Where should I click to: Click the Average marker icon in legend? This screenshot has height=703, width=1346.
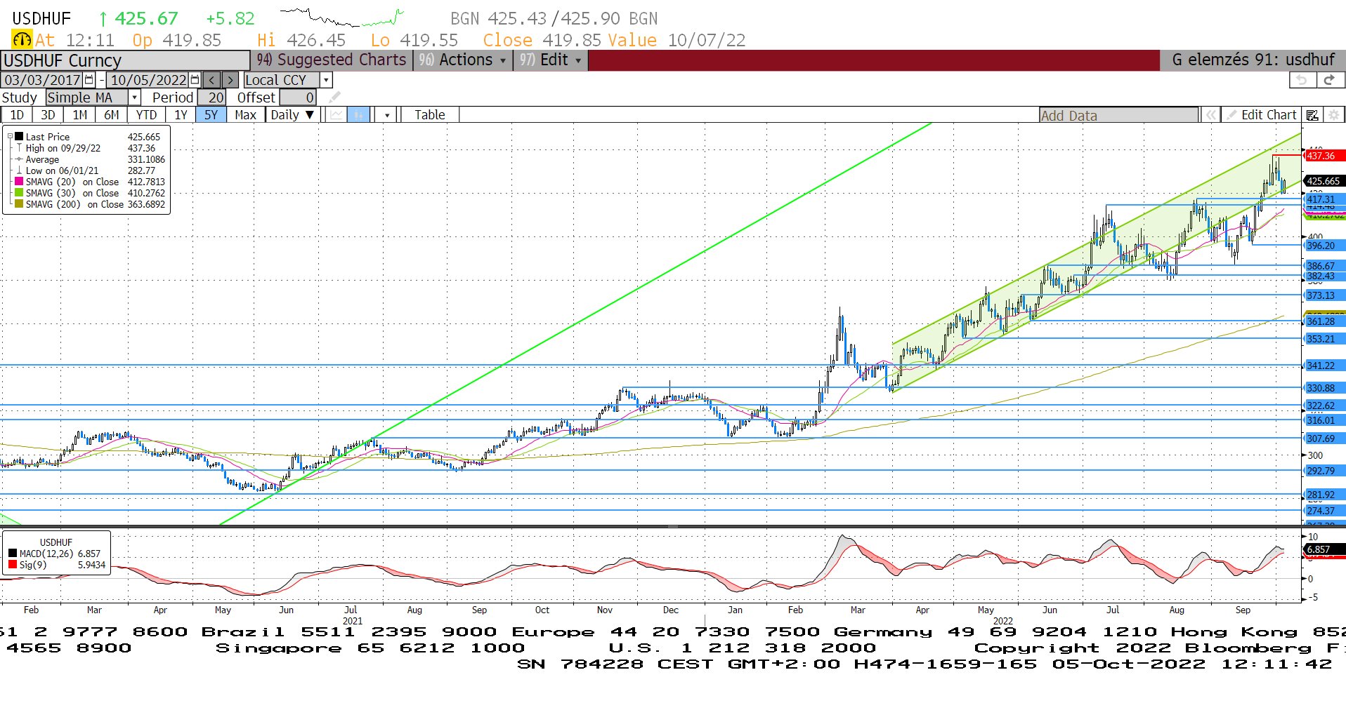click(x=19, y=159)
